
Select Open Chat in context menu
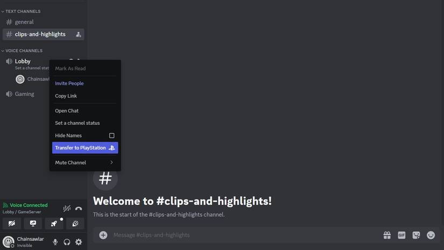(85, 111)
